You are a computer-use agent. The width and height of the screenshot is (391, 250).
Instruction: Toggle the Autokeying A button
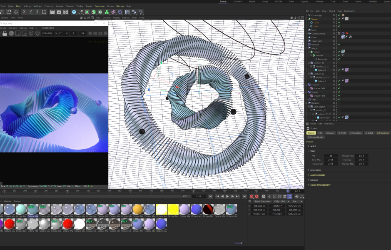coord(257,196)
